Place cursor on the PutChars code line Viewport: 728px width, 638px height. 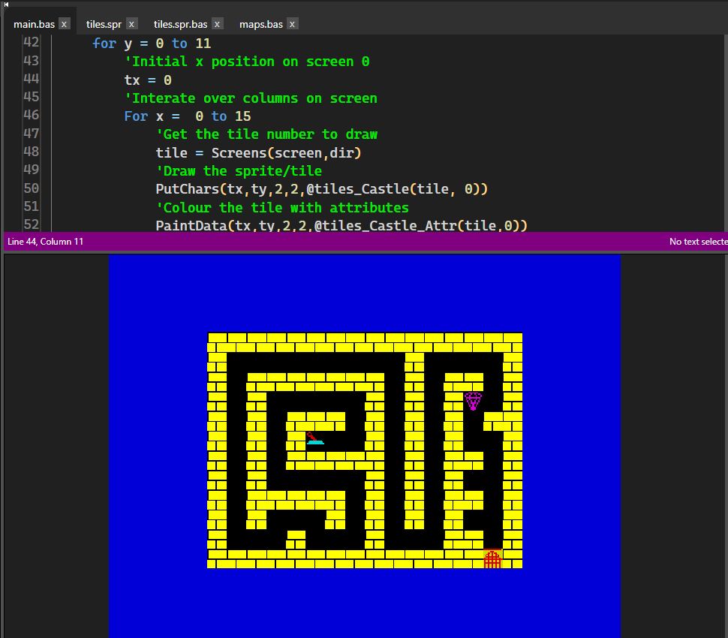pos(321,189)
